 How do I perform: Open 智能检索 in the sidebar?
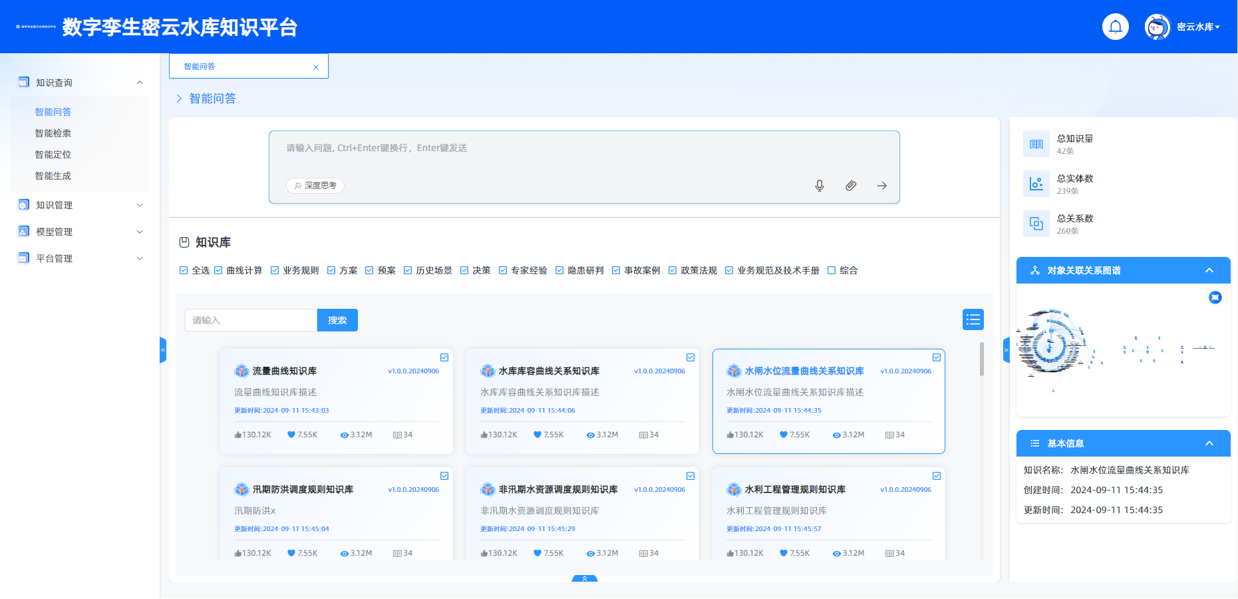[x=53, y=133]
